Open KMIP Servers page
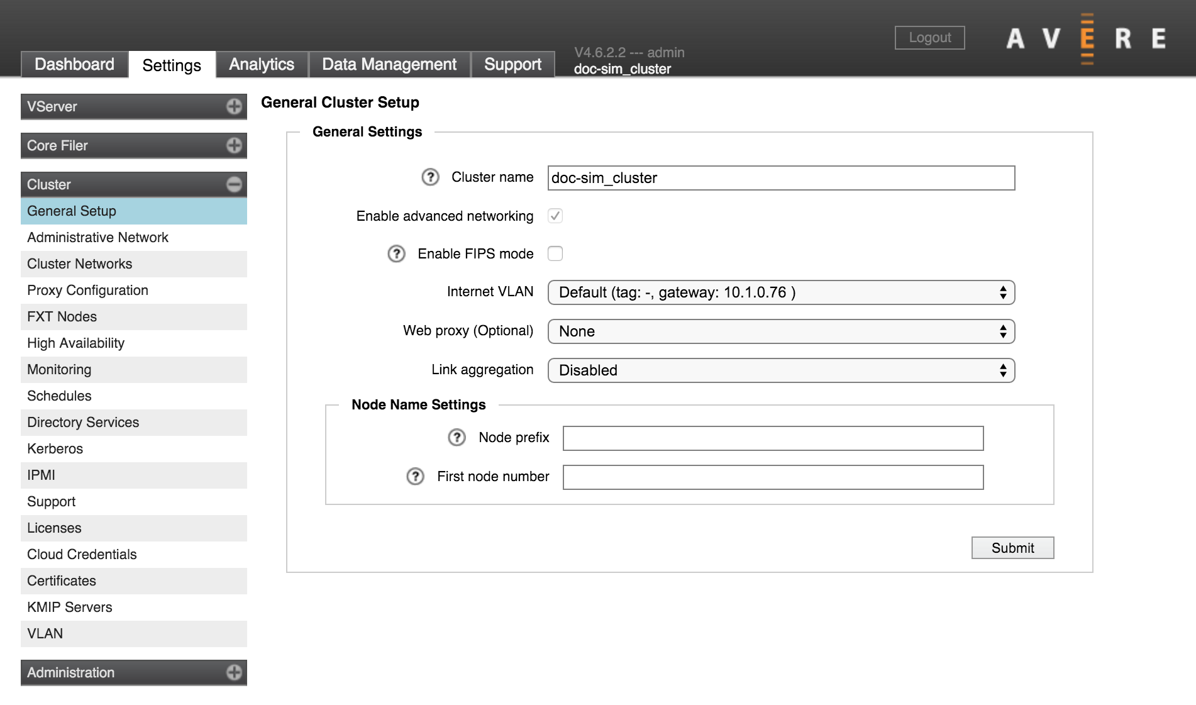The height and width of the screenshot is (705, 1196). 134,608
